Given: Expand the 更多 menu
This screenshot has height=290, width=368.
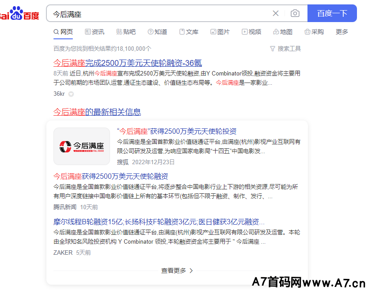Looking at the screenshot, I should pyautogui.click(x=341, y=32).
